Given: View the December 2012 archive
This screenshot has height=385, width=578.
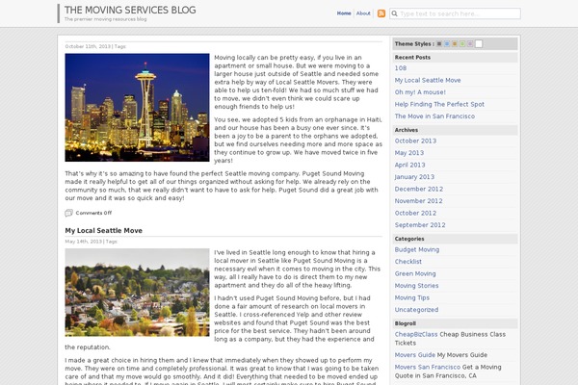Looking at the screenshot, I should coord(419,189).
